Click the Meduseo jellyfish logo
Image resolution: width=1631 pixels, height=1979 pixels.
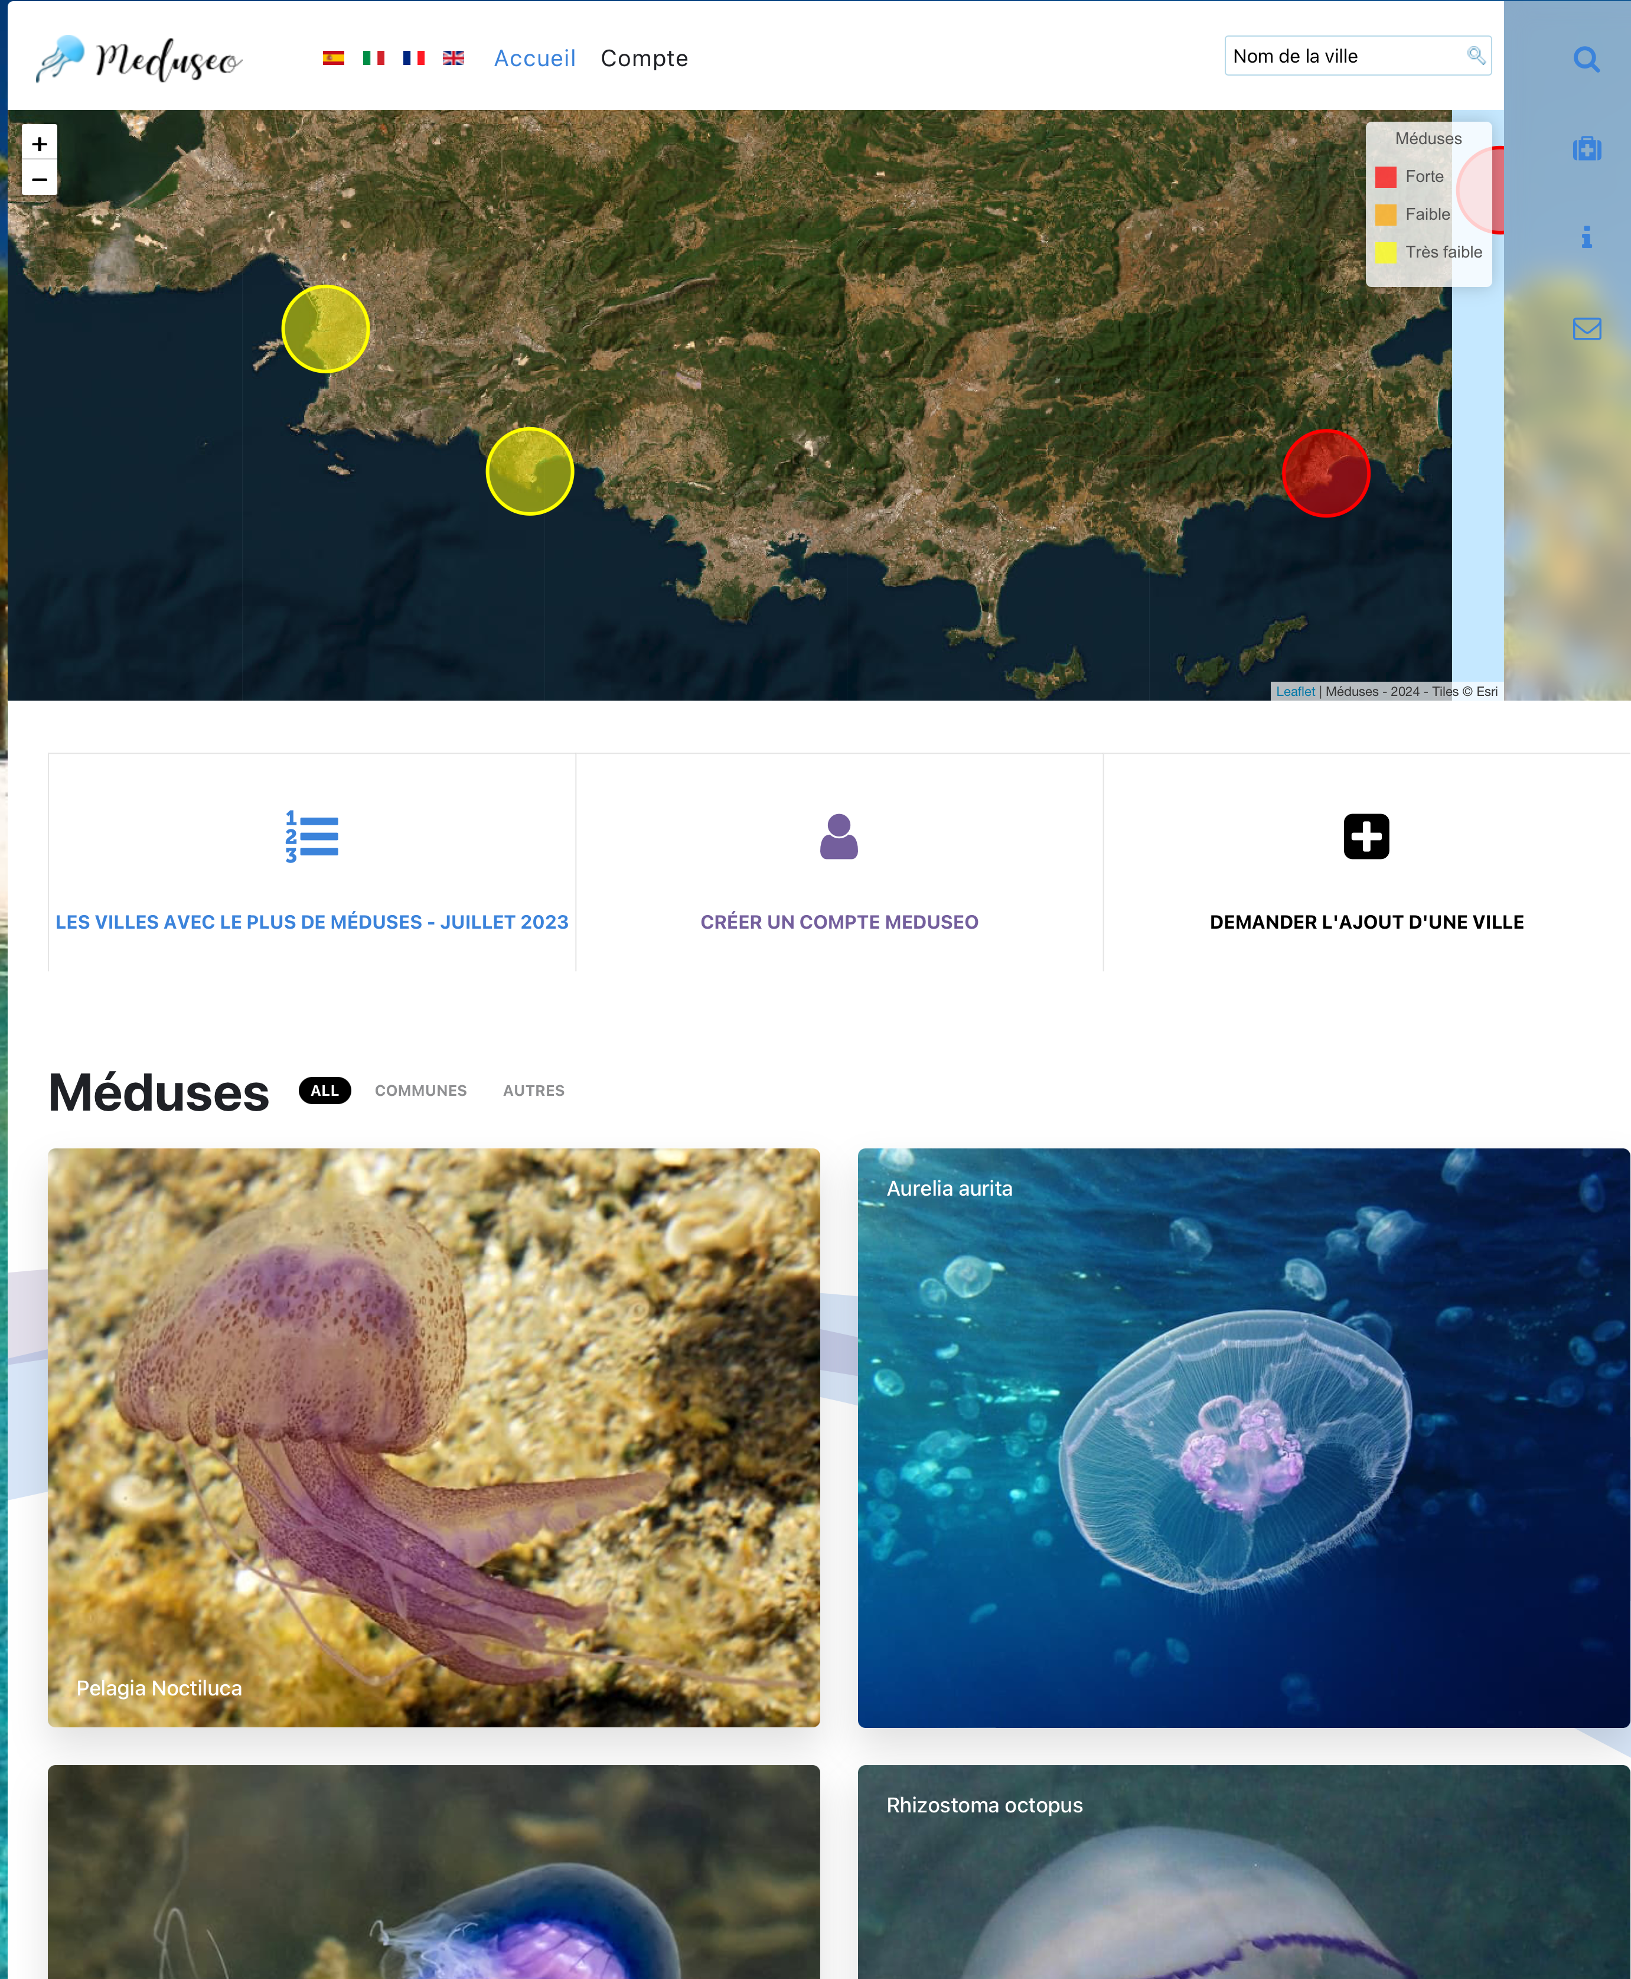[139, 58]
